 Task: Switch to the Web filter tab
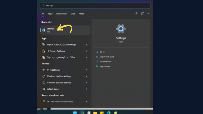(x=73, y=14)
